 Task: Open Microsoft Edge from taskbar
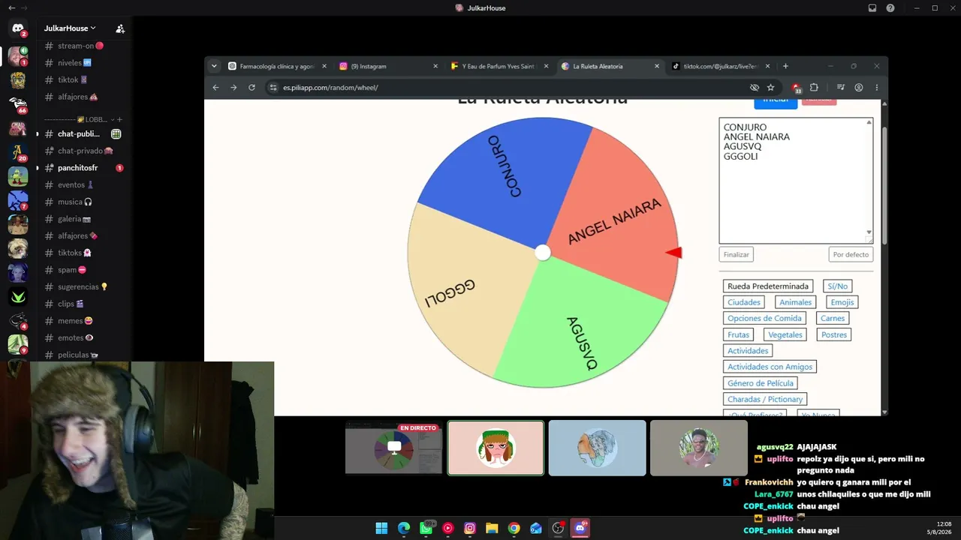(x=404, y=528)
